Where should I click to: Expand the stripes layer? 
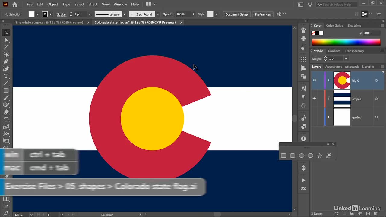[329, 99]
